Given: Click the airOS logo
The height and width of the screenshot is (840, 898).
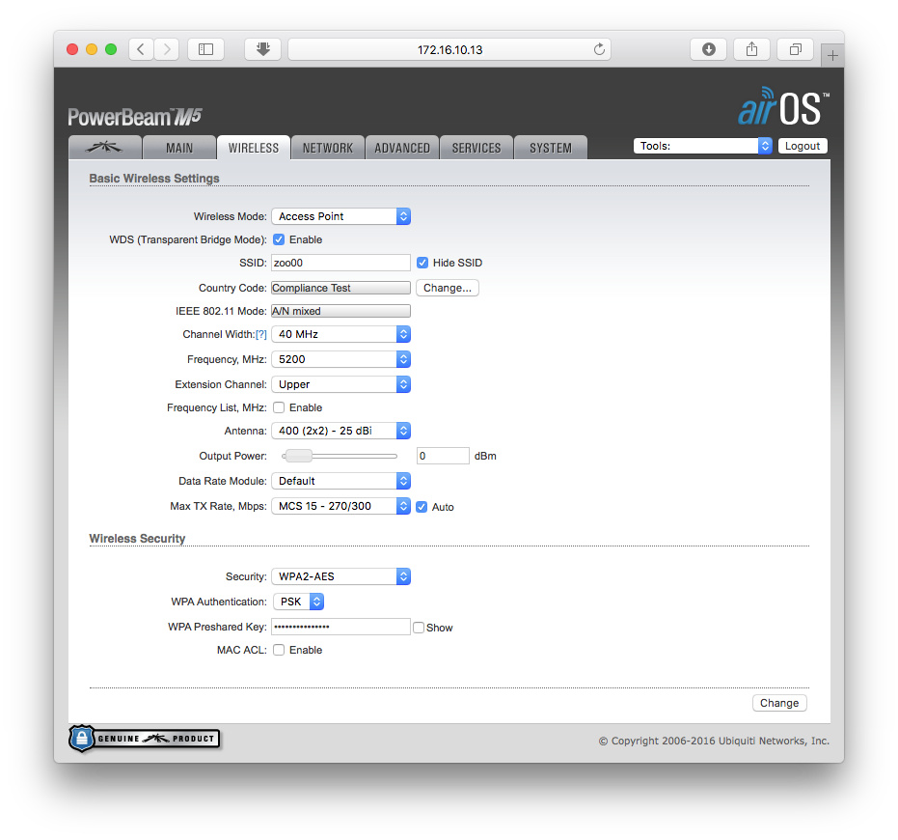Looking at the screenshot, I should point(783,106).
